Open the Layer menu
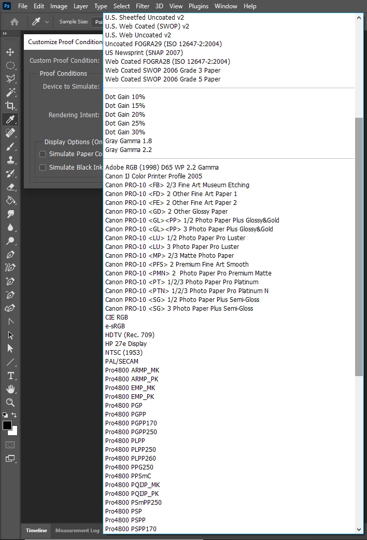This screenshot has width=367, height=540. [81, 6]
